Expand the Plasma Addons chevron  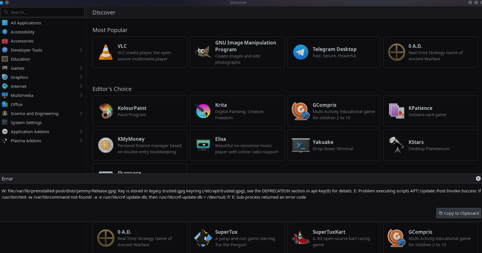[81, 141]
